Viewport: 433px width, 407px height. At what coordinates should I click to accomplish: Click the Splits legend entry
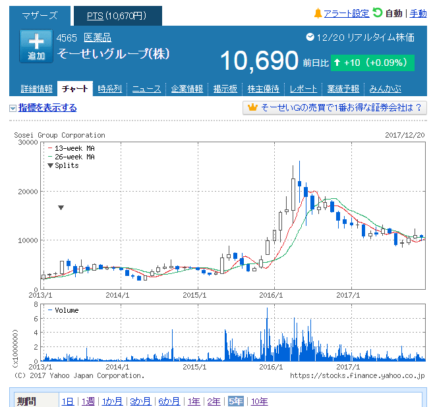click(63, 165)
